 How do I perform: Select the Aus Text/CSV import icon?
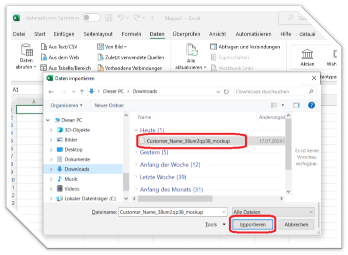[44, 47]
